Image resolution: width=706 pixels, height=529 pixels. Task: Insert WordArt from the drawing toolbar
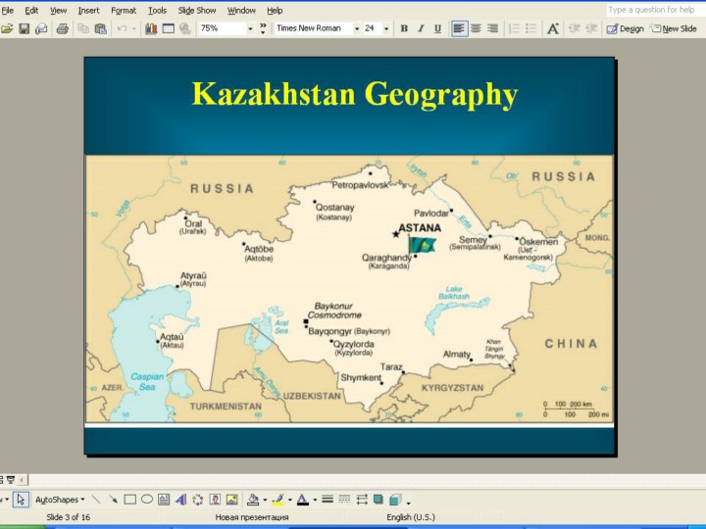(x=180, y=500)
